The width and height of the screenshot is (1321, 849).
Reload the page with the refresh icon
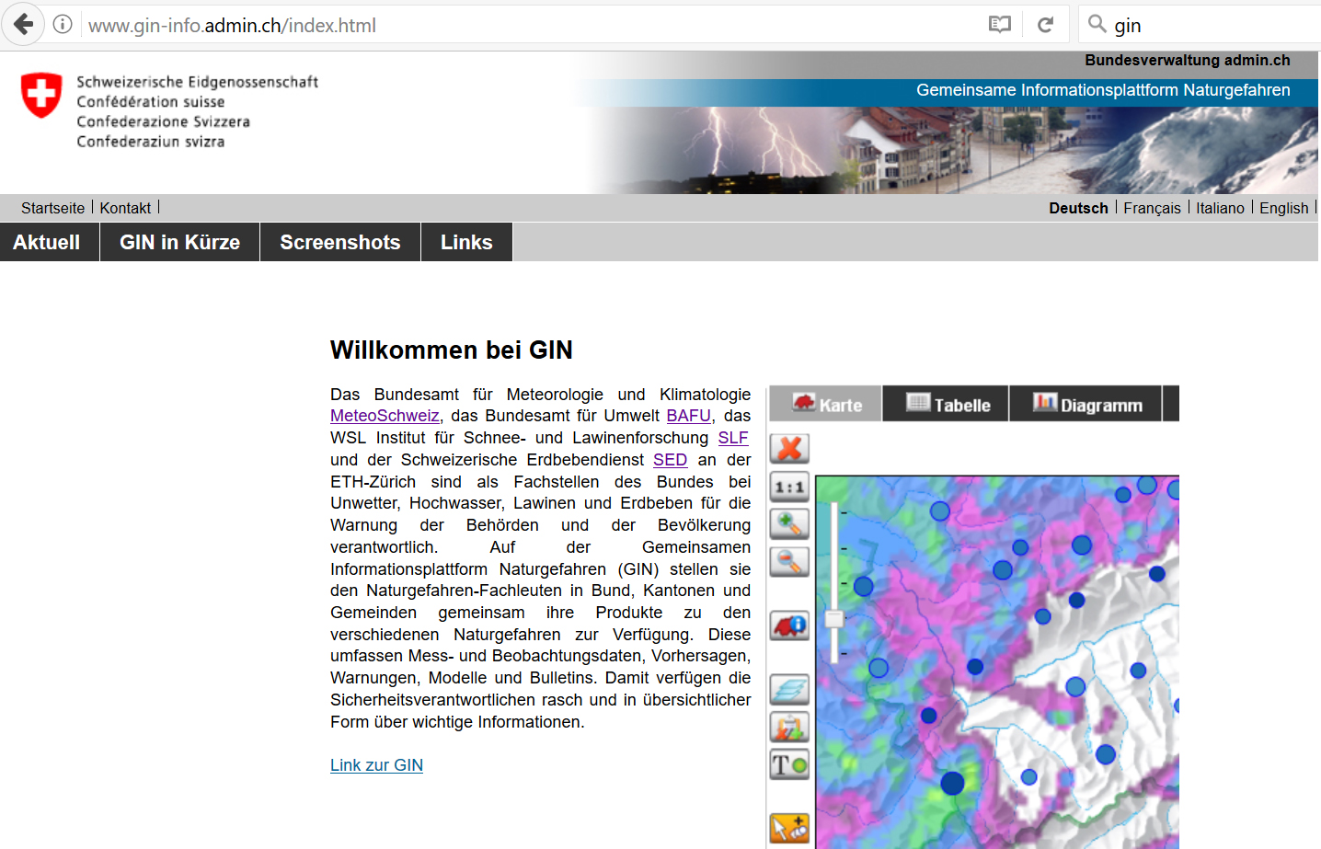1045,25
